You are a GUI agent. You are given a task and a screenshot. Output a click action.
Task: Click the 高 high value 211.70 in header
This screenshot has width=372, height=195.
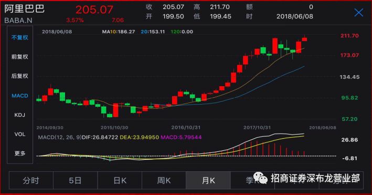click(x=220, y=7)
